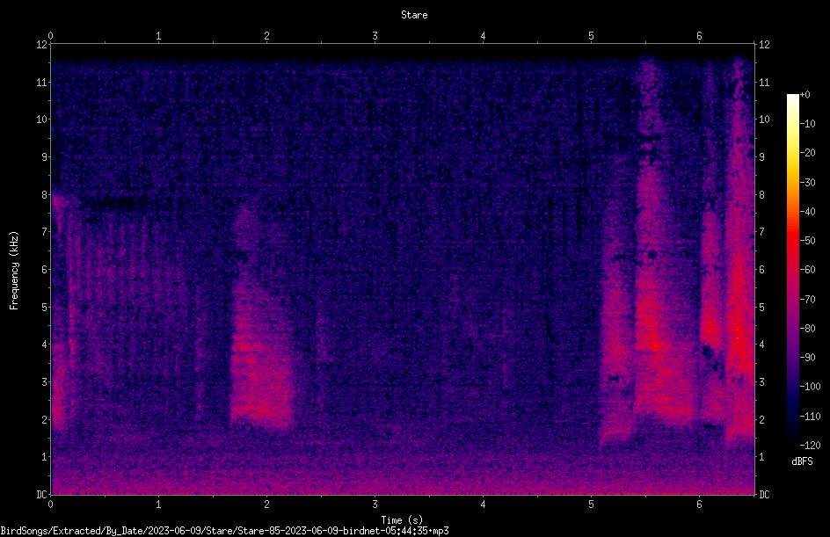Click the "4" tick on the left frequency axis

(44, 345)
